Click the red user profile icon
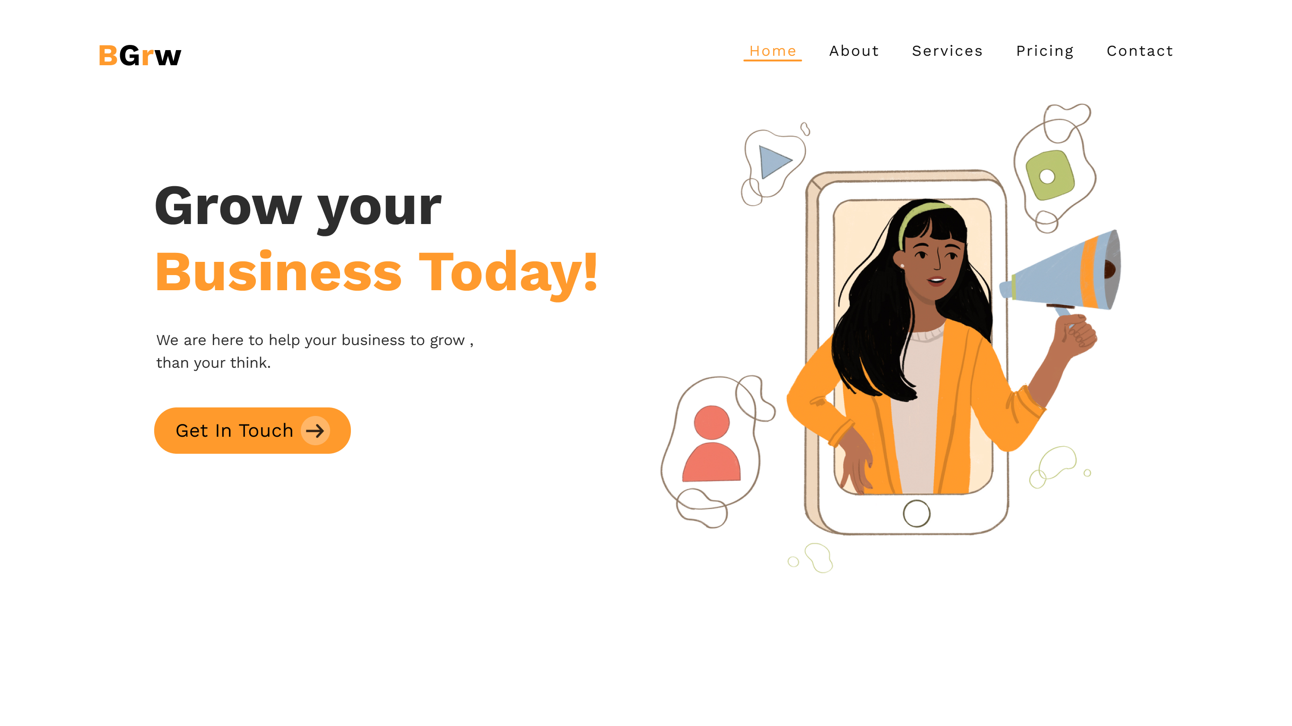The image size is (1292, 726). click(x=711, y=443)
